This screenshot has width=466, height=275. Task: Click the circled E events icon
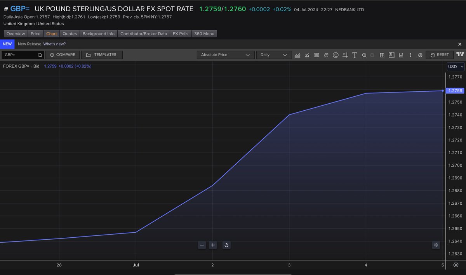coord(336,55)
